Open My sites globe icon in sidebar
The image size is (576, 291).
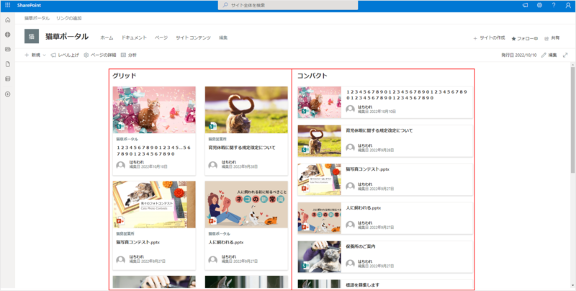click(7, 35)
